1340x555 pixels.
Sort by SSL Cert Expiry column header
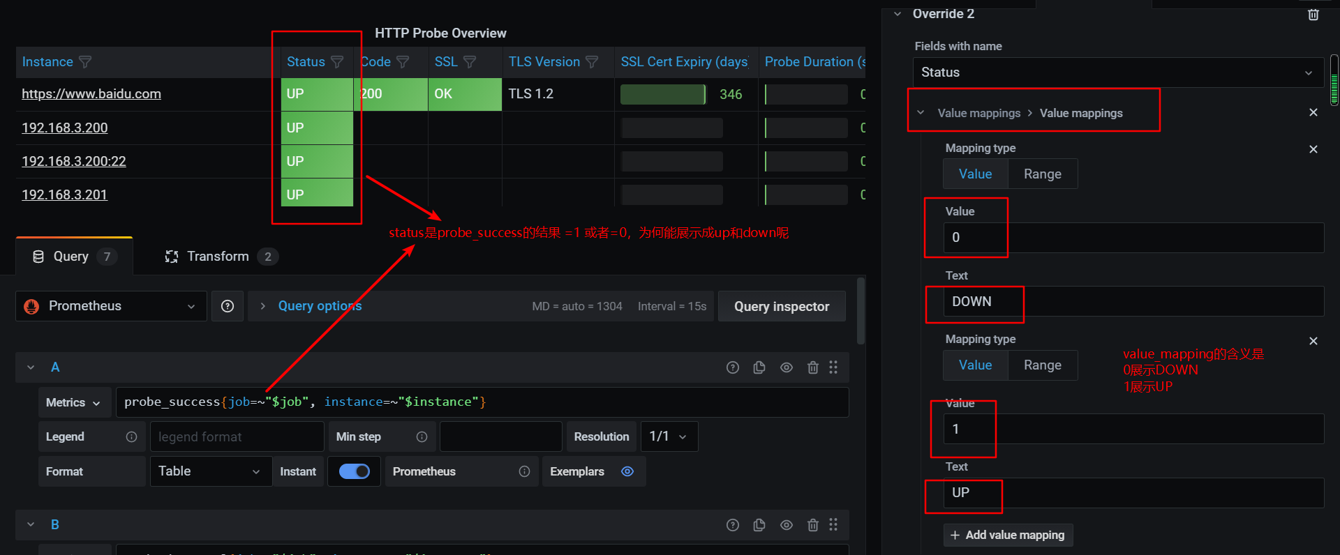[685, 62]
